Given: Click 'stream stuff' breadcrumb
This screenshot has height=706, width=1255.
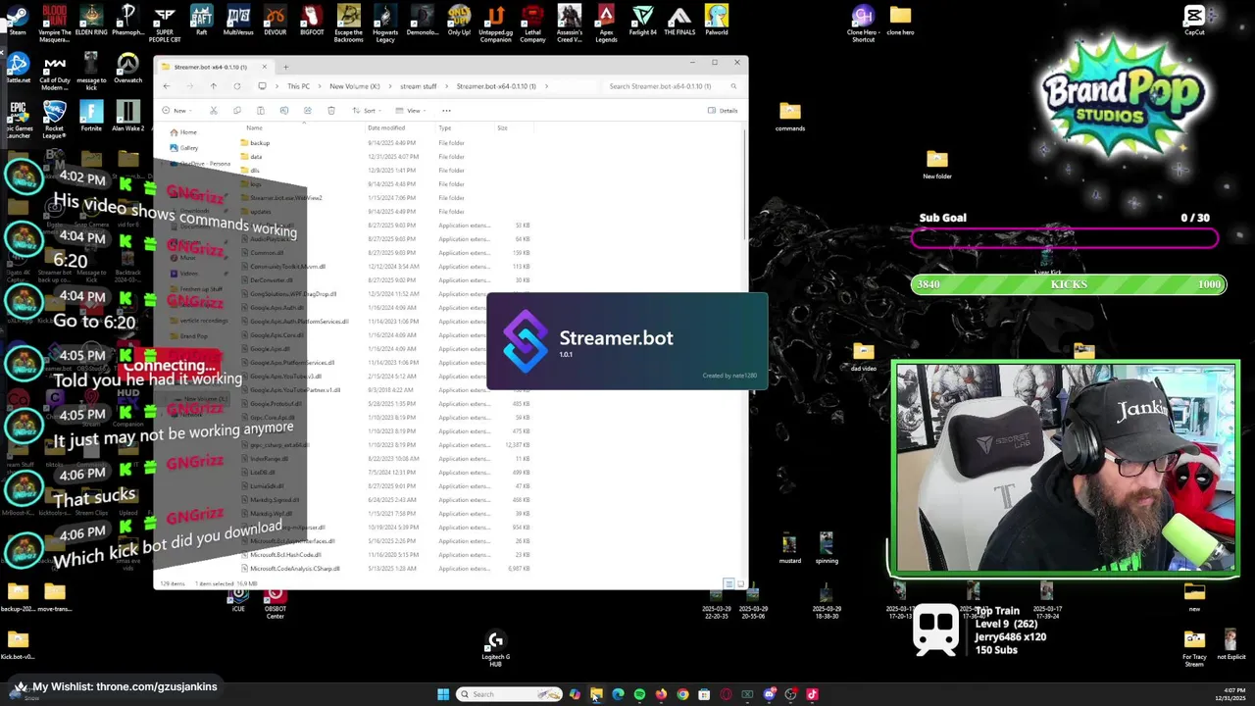Looking at the screenshot, I should coord(418,86).
